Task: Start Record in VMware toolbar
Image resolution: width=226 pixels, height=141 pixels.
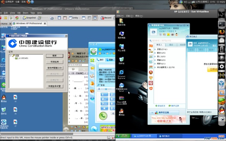Action: (x=106, y=18)
